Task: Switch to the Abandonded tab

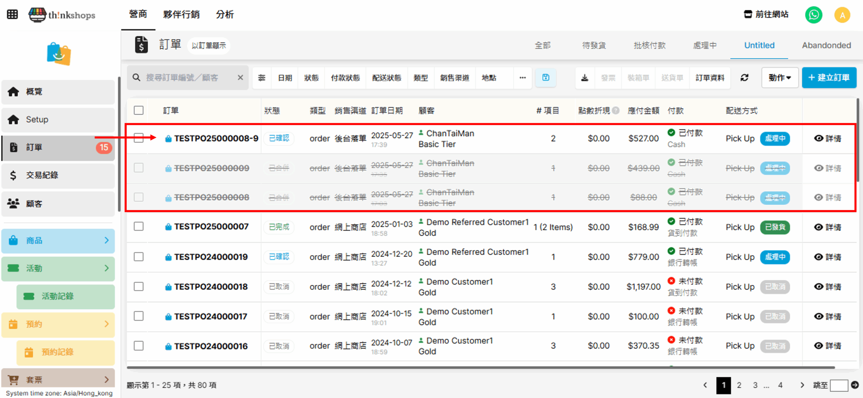Action: 826,45
